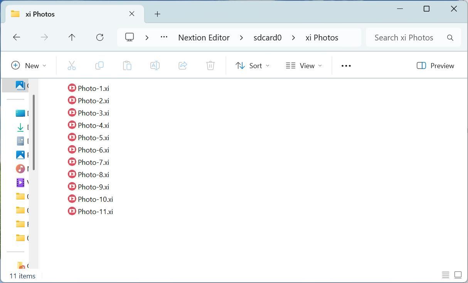This screenshot has width=468, height=283.
Task: Select the Rename icon in the toolbar
Action: [x=155, y=65]
